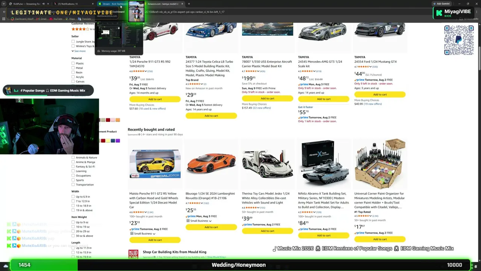Add Maisto Porsche 911 GT2 RS to cart
Screen dimensions: 481x271
[x=155, y=240]
